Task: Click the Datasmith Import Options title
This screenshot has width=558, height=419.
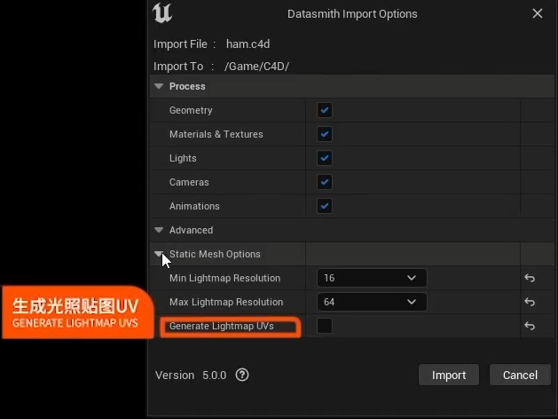Action: (352, 14)
